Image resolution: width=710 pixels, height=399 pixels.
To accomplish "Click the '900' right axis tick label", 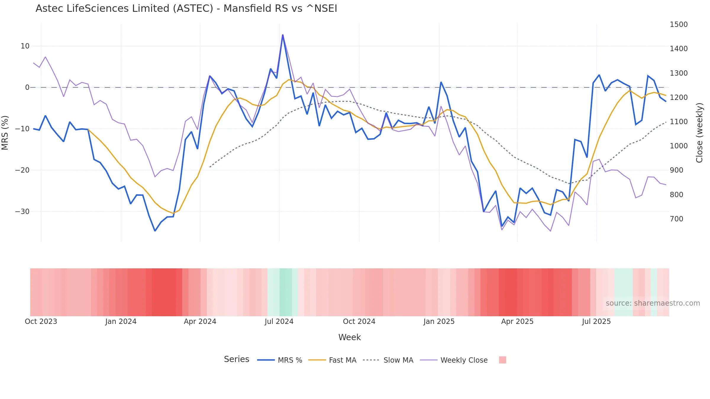I will (x=677, y=170).
